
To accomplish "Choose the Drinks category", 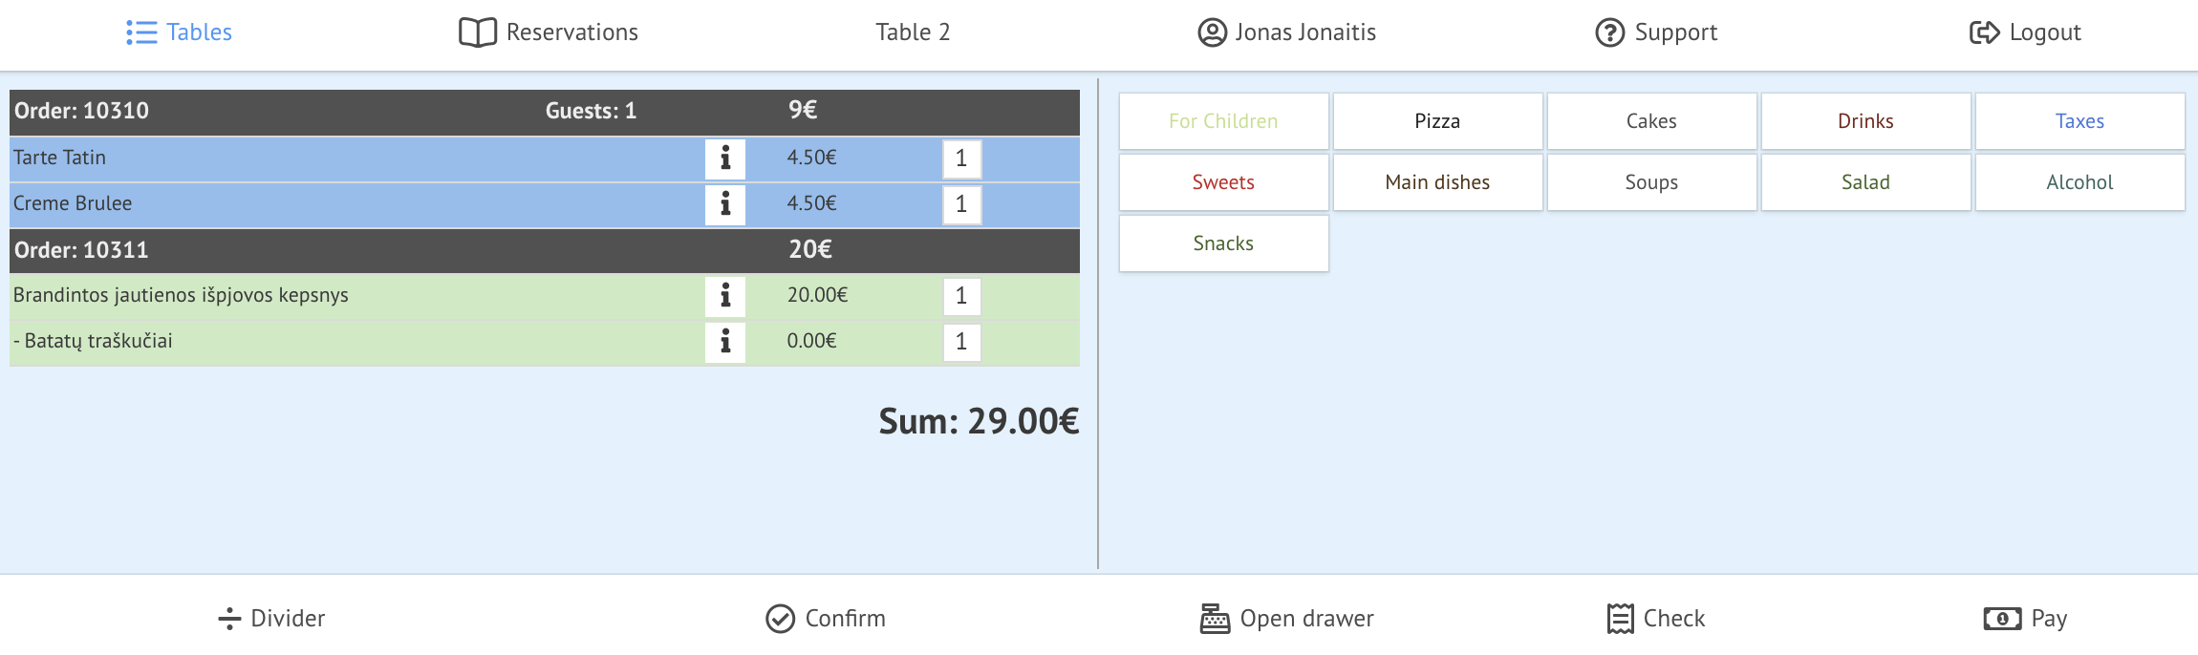I will (1865, 121).
